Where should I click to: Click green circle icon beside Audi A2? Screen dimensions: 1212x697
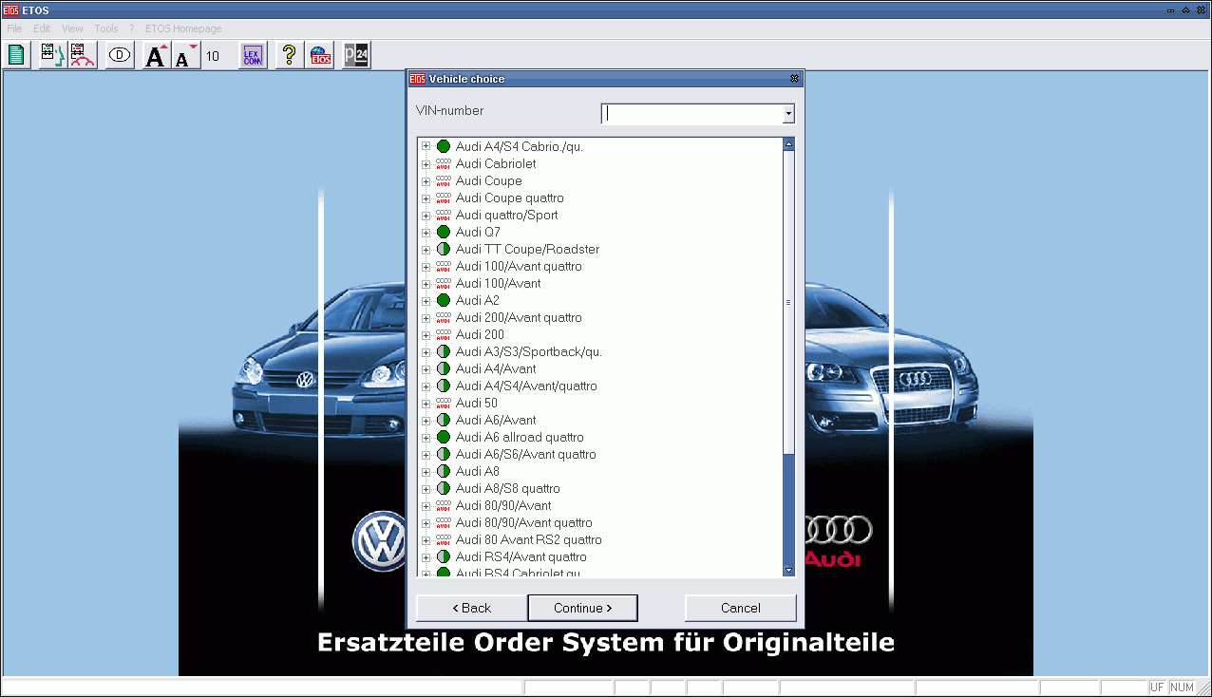pyautogui.click(x=444, y=300)
